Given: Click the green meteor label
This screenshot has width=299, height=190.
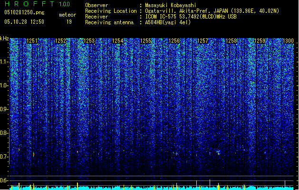Looking at the screenshot, I should click(68, 15).
